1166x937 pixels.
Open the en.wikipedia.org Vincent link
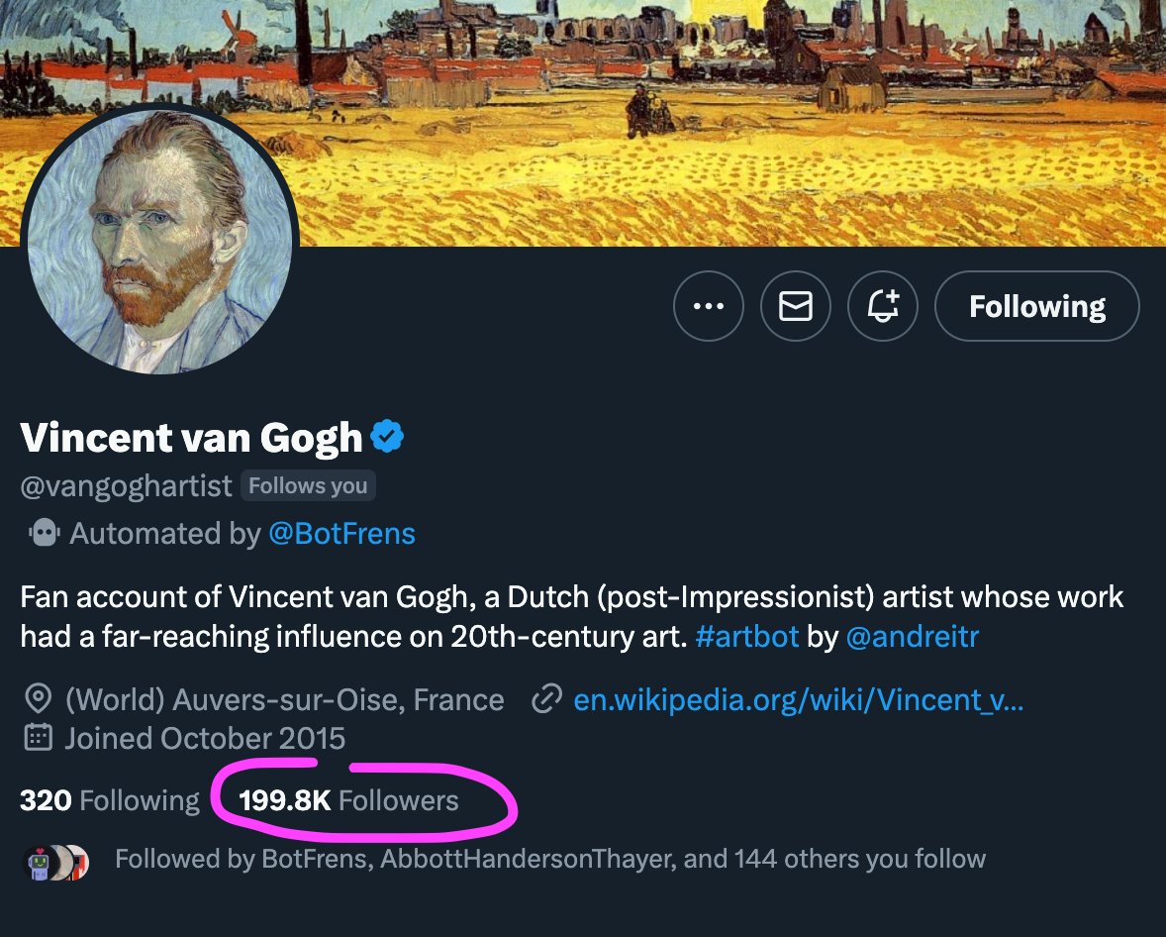pyautogui.click(x=798, y=699)
